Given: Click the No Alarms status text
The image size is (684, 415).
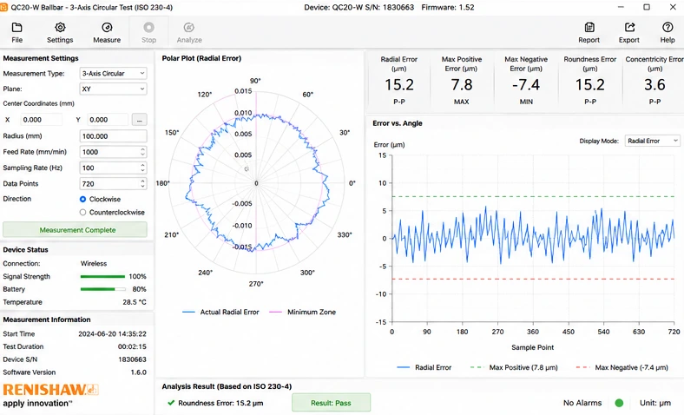Looking at the screenshot, I should [x=582, y=403].
